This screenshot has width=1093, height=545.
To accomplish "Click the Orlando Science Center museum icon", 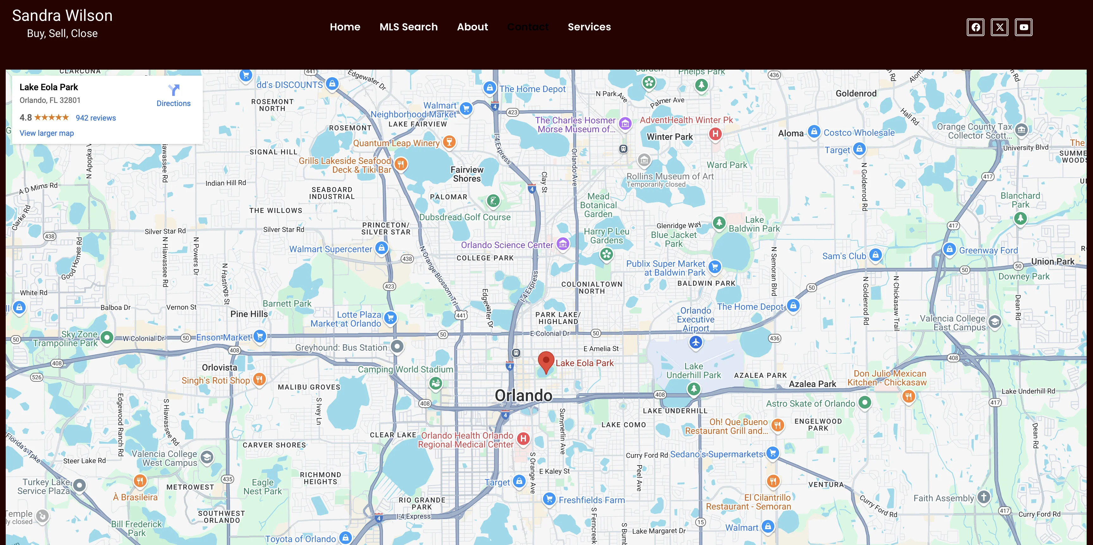I will point(563,244).
